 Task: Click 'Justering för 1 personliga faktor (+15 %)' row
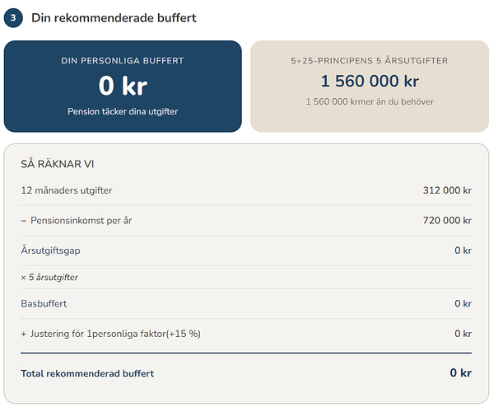(246, 334)
